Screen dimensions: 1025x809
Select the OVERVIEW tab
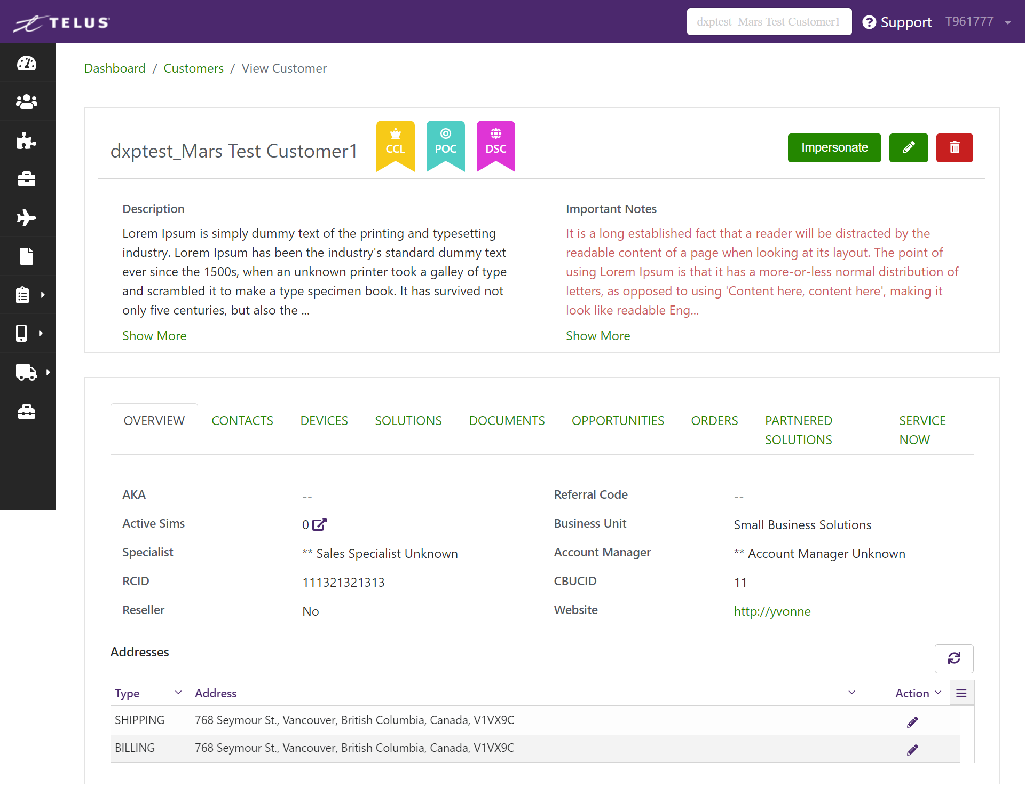(154, 421)
